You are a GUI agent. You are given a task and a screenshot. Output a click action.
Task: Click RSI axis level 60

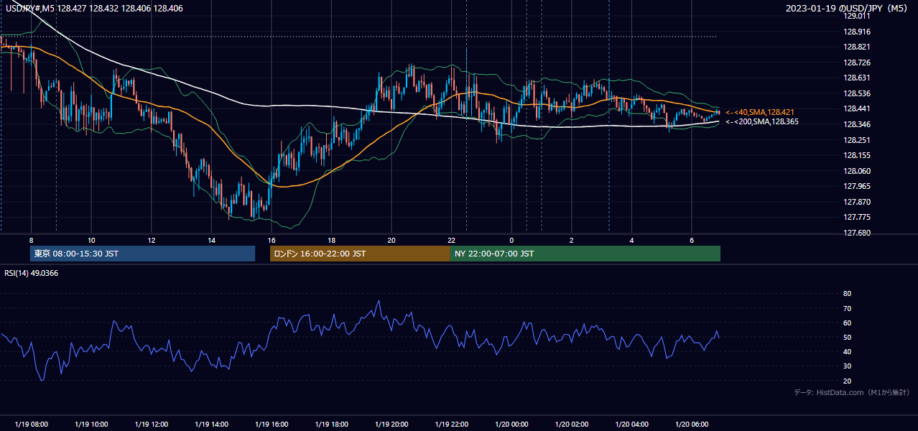coord(847,323)
